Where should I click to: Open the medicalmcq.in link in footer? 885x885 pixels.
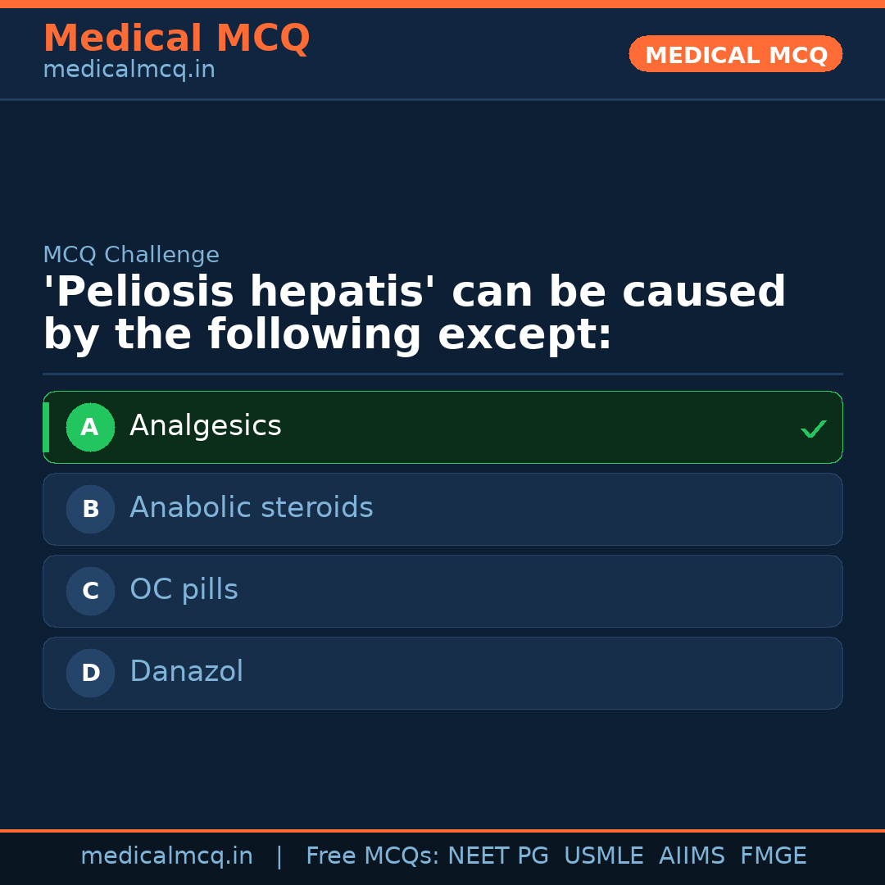[166, 856]
